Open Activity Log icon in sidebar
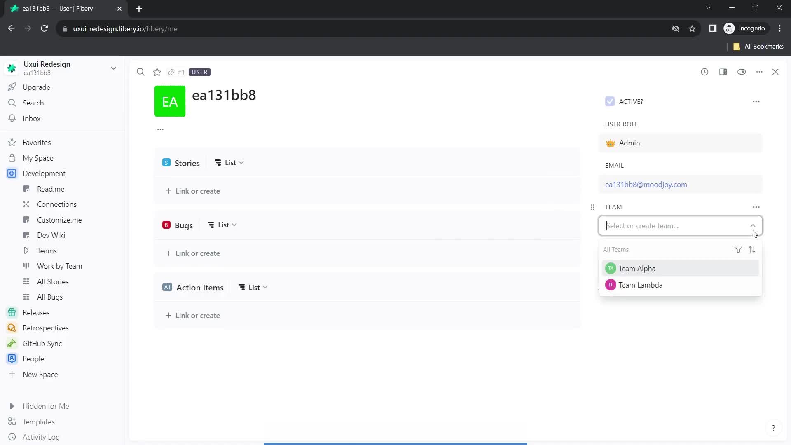Viewport: 791px width, 445px height. (x=12, y=437)
